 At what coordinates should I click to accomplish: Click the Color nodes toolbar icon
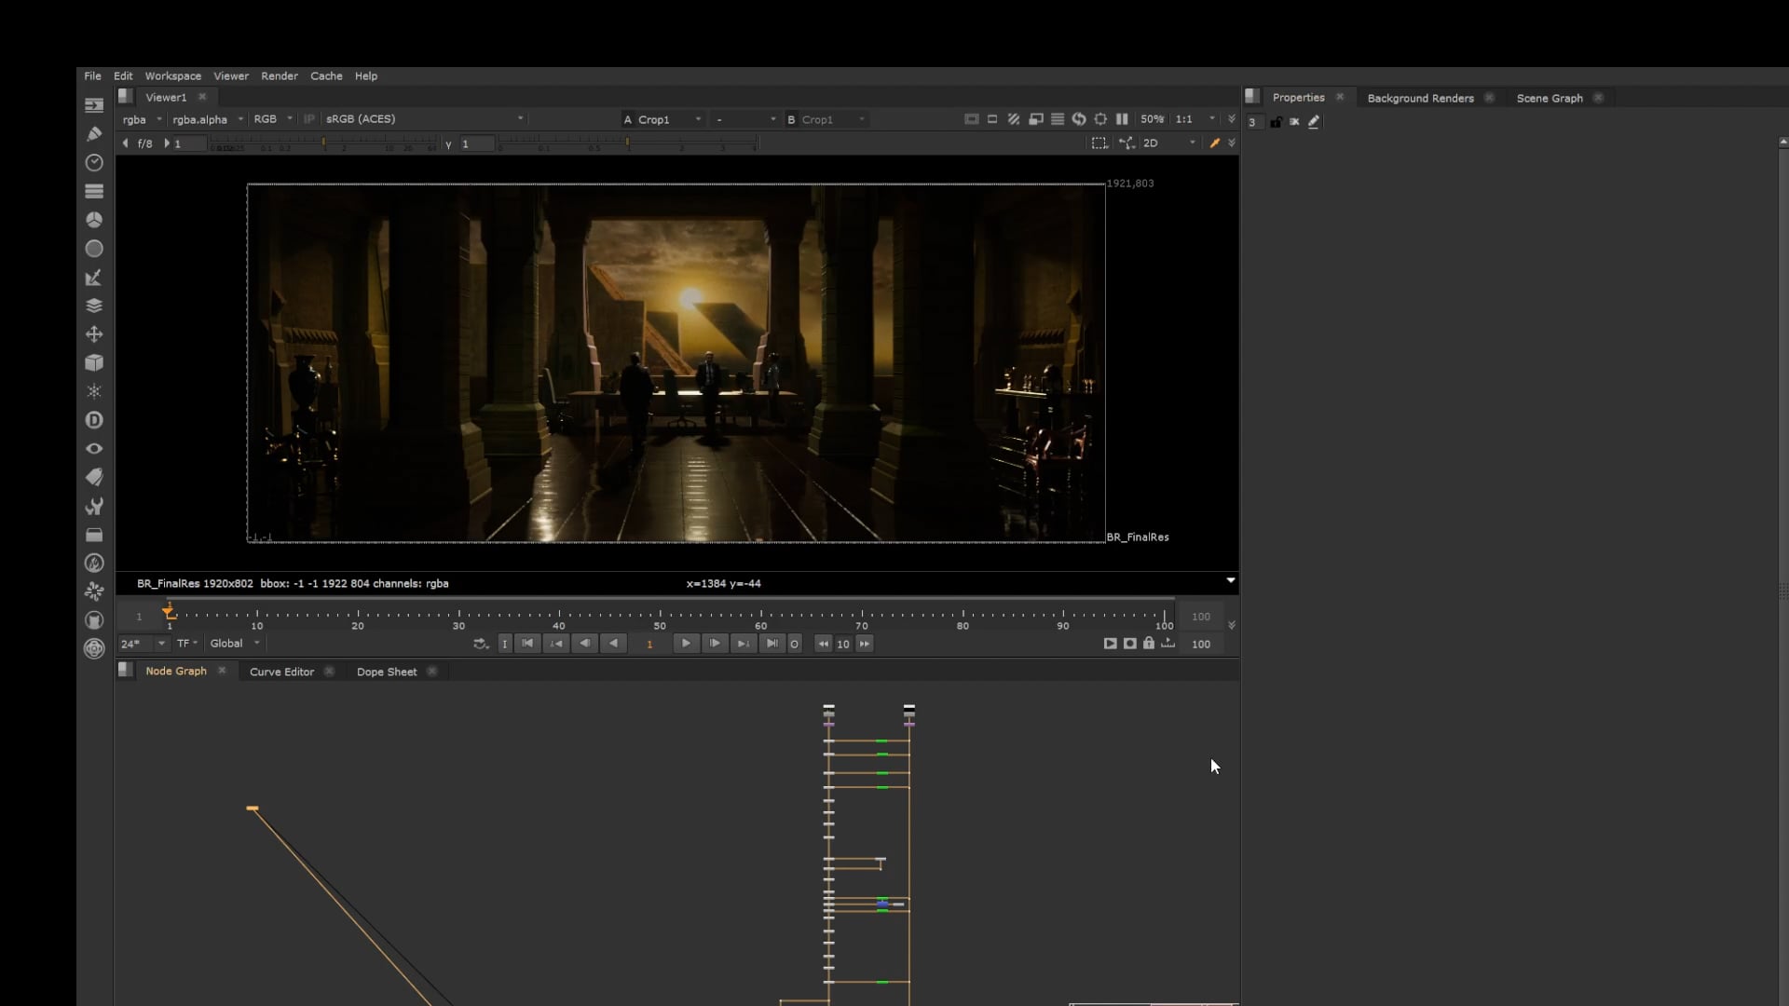pos(93,220)
